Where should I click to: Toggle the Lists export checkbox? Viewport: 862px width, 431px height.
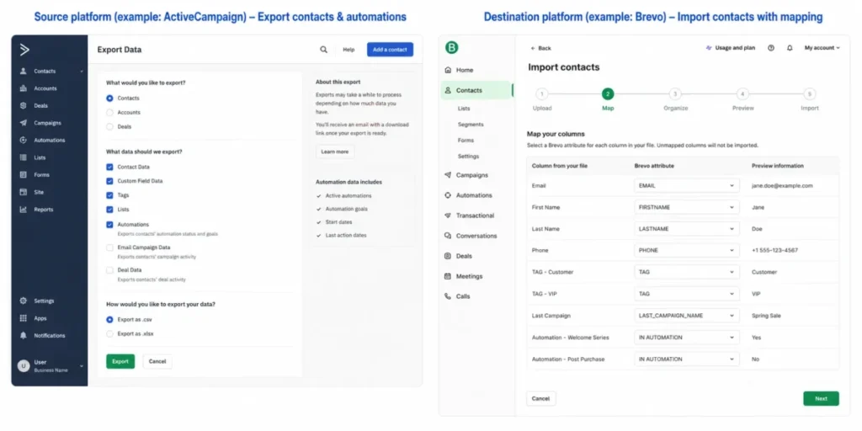tap(109, 210)
